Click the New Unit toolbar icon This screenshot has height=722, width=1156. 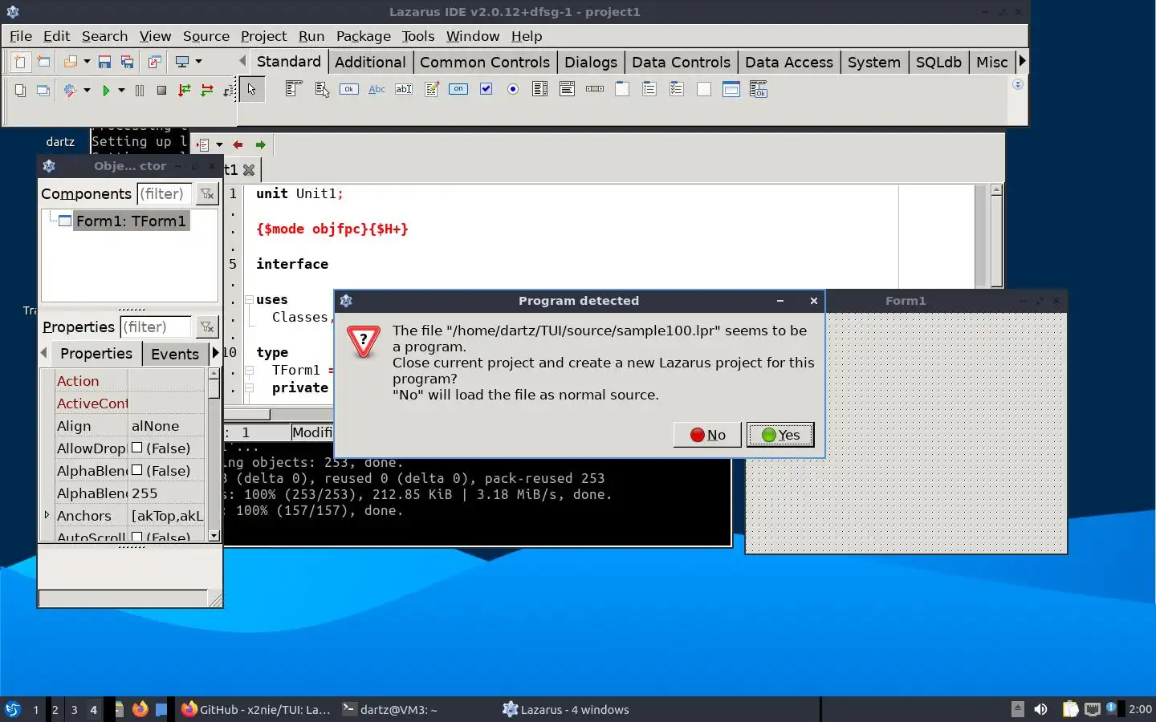tap(20, 62)
